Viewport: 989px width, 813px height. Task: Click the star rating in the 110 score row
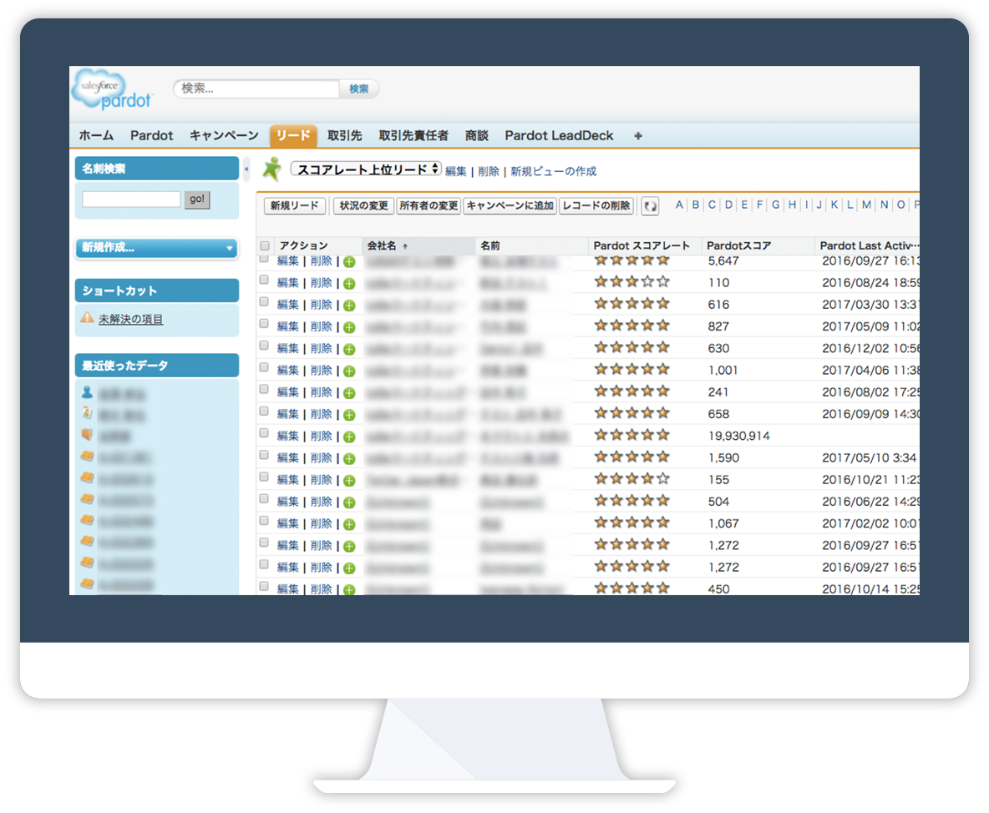631,282
